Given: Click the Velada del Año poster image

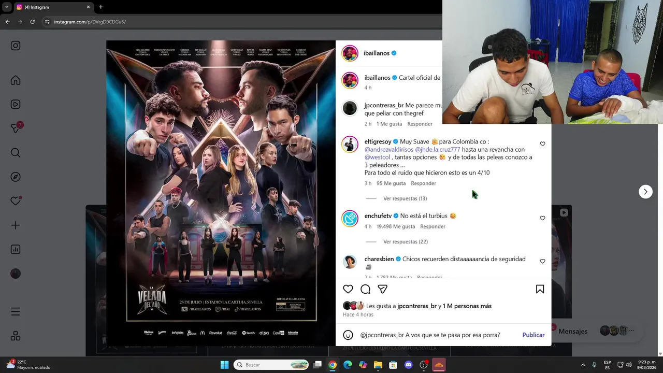Looking at the screenshot, I should click(221, 193).
